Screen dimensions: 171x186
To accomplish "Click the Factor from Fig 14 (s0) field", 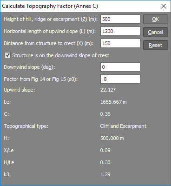I will (x=120, y=79).
